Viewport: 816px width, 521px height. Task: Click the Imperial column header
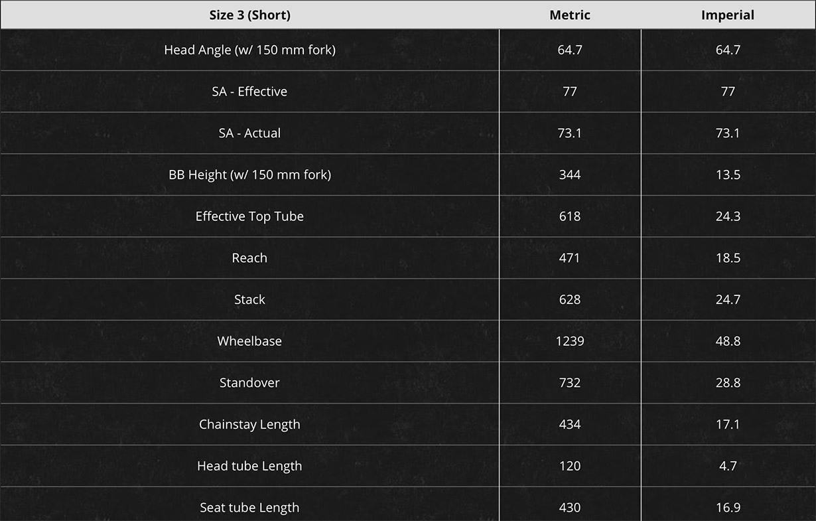728,15
